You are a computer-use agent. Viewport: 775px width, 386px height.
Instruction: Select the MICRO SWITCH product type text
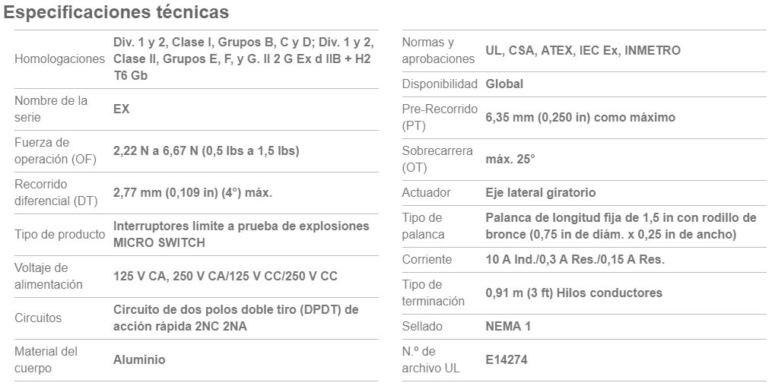click(159, 243)
